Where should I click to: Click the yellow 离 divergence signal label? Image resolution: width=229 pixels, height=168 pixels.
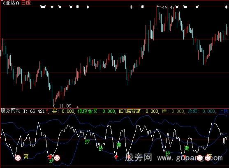(26, 156)
